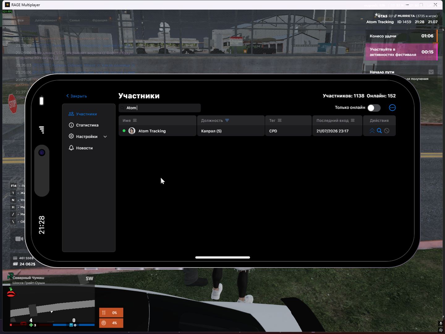Sort by the Тег column icon

280,120
